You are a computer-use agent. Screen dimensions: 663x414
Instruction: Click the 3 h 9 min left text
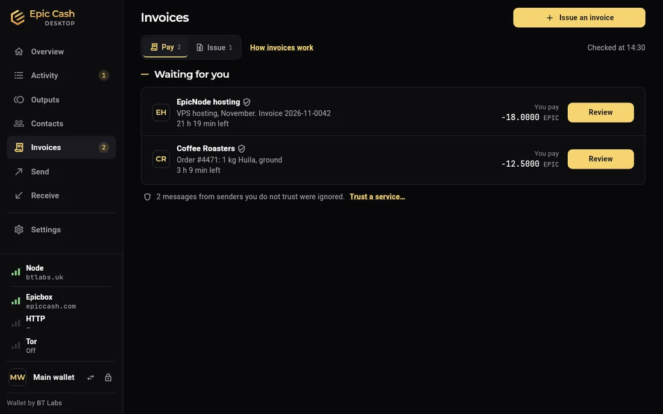(x=198, y=170)
